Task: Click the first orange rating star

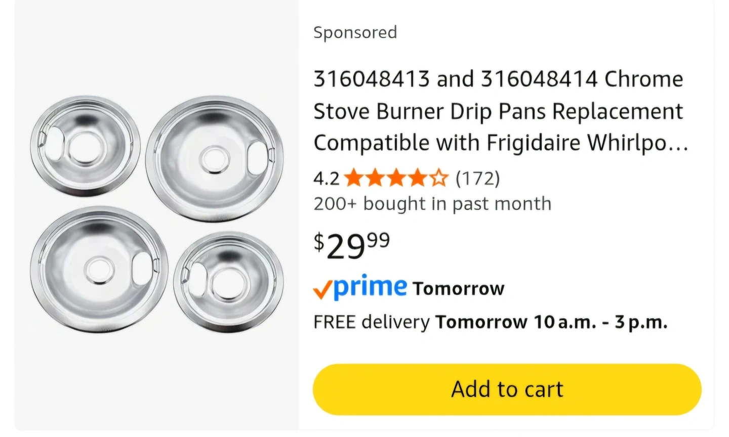Action: pos(353,178)
